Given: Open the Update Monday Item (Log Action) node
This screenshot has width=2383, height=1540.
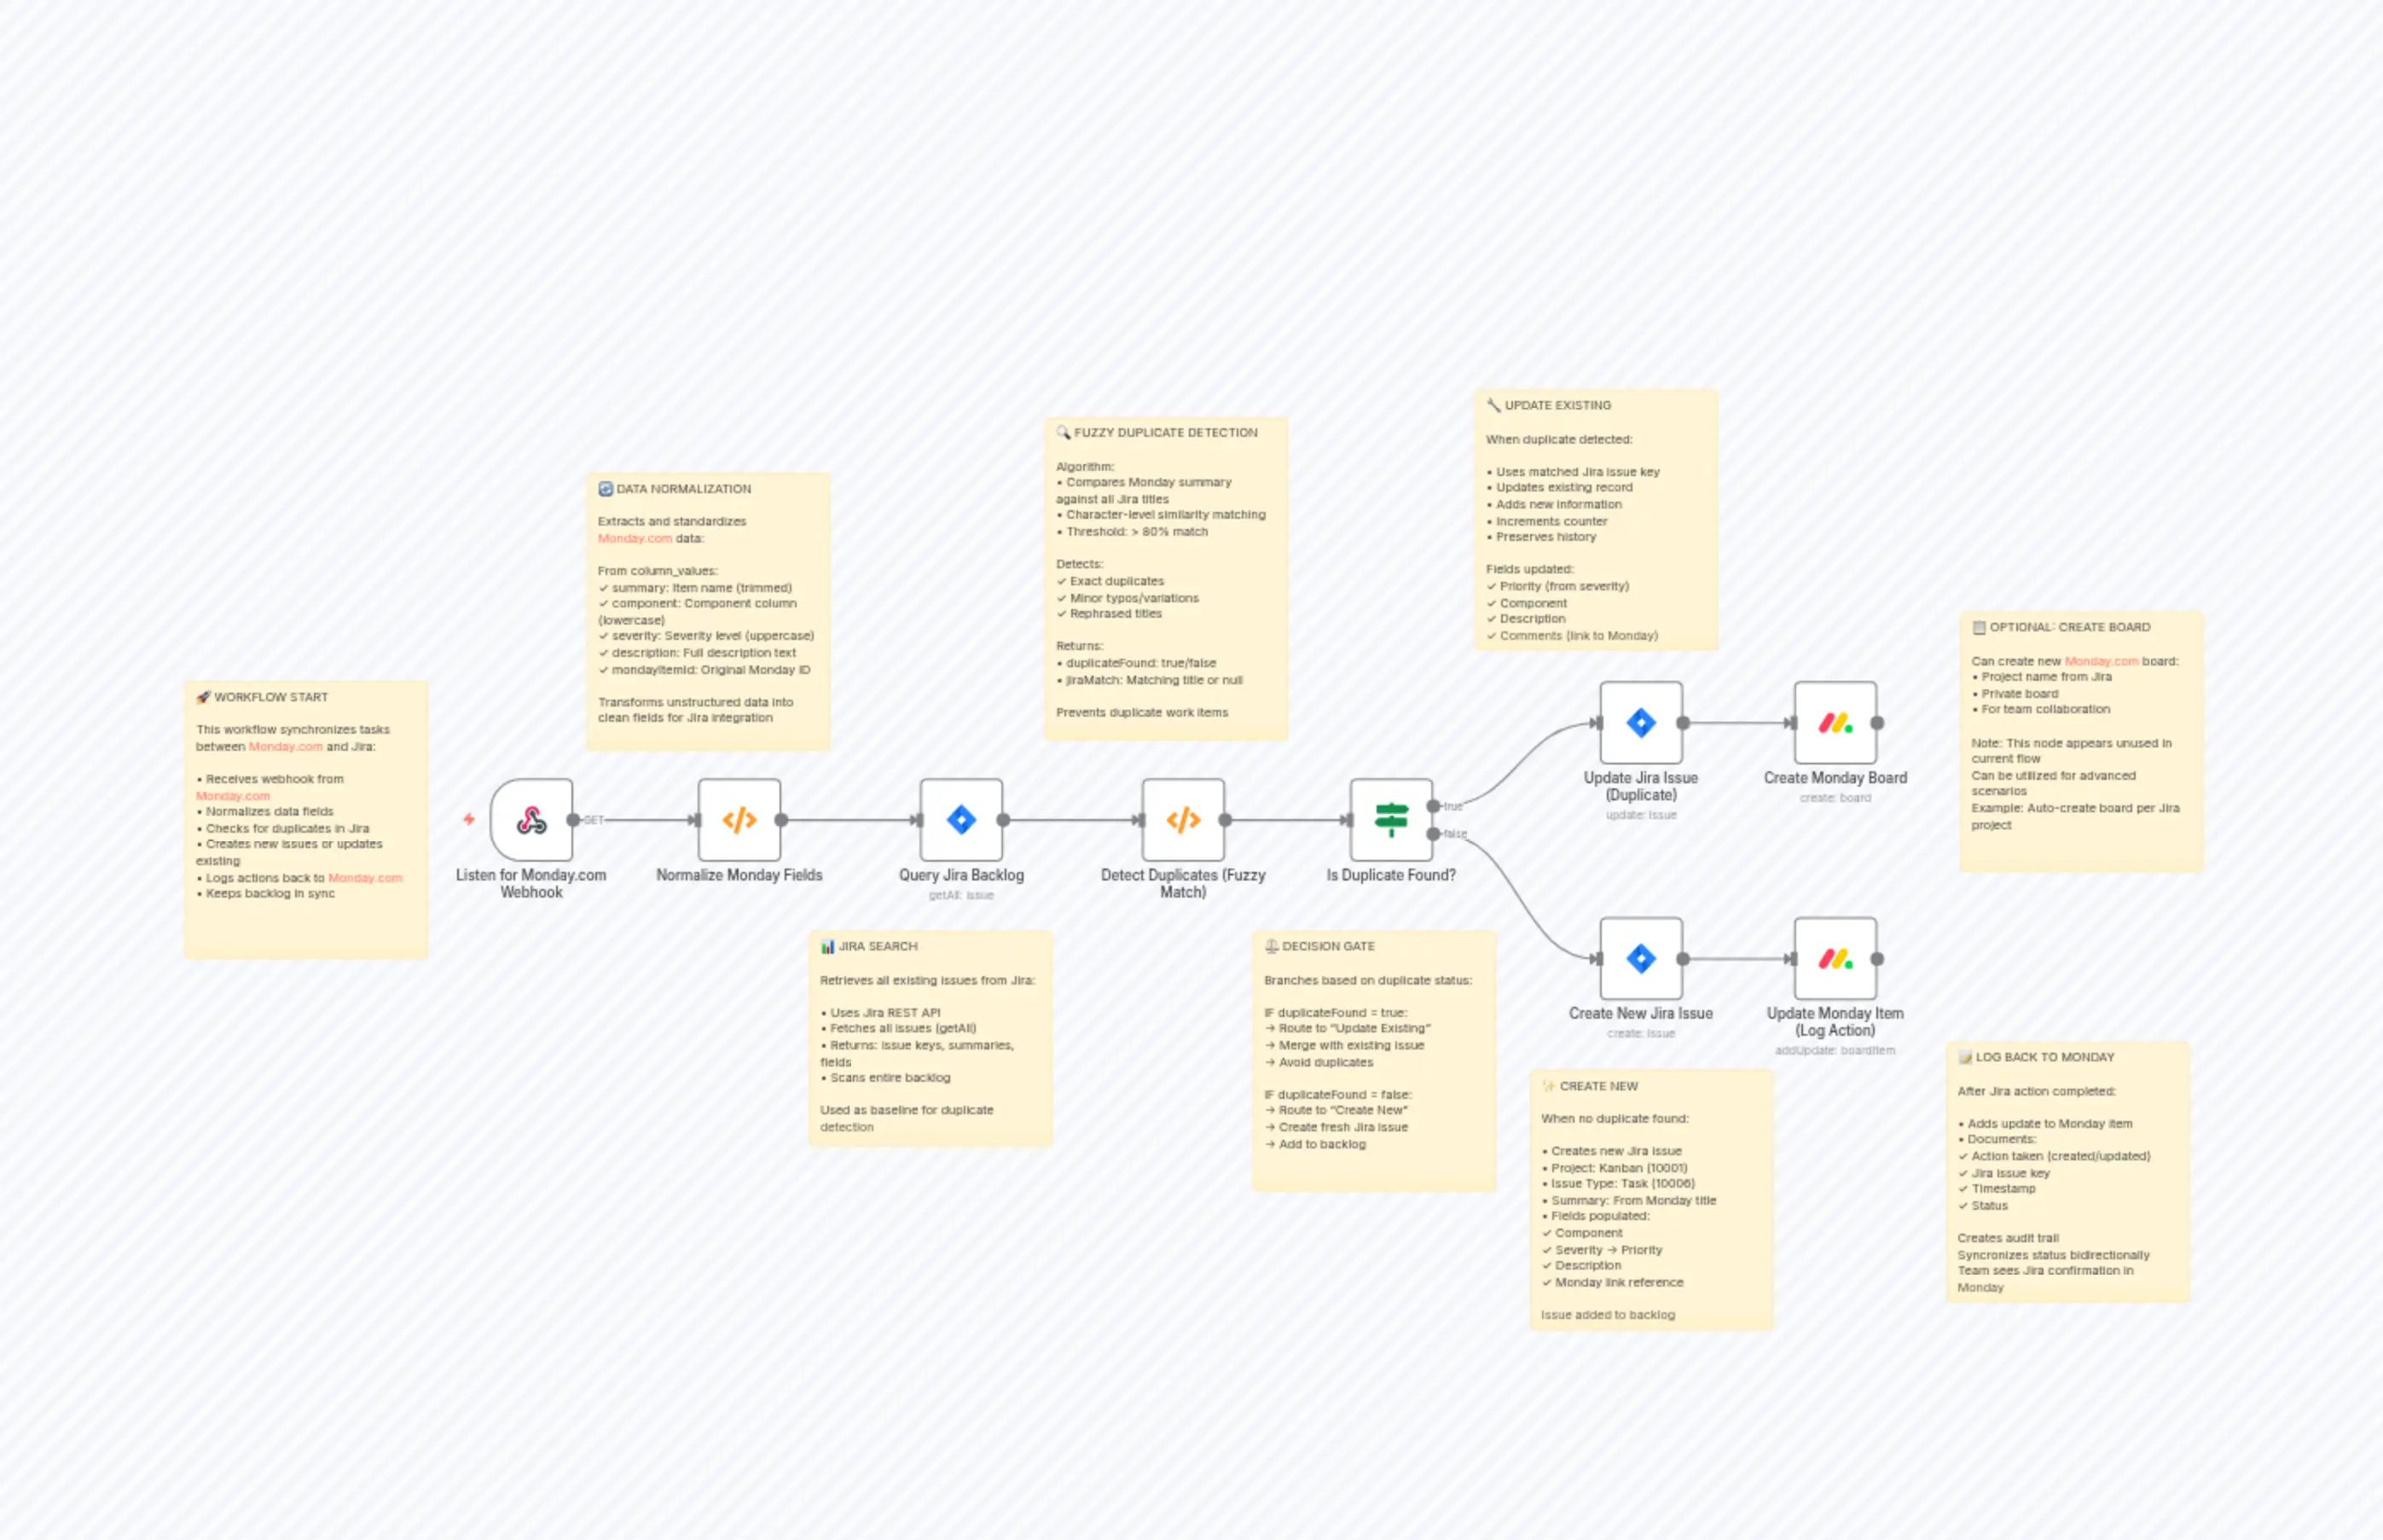Looking at the screenshot, I should coord(1835,958).
